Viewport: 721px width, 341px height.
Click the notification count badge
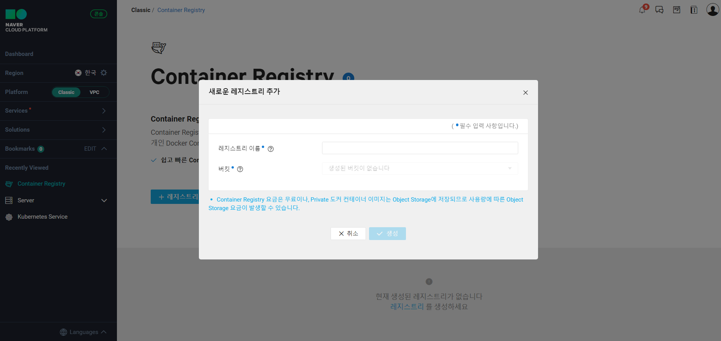(646, 7)
